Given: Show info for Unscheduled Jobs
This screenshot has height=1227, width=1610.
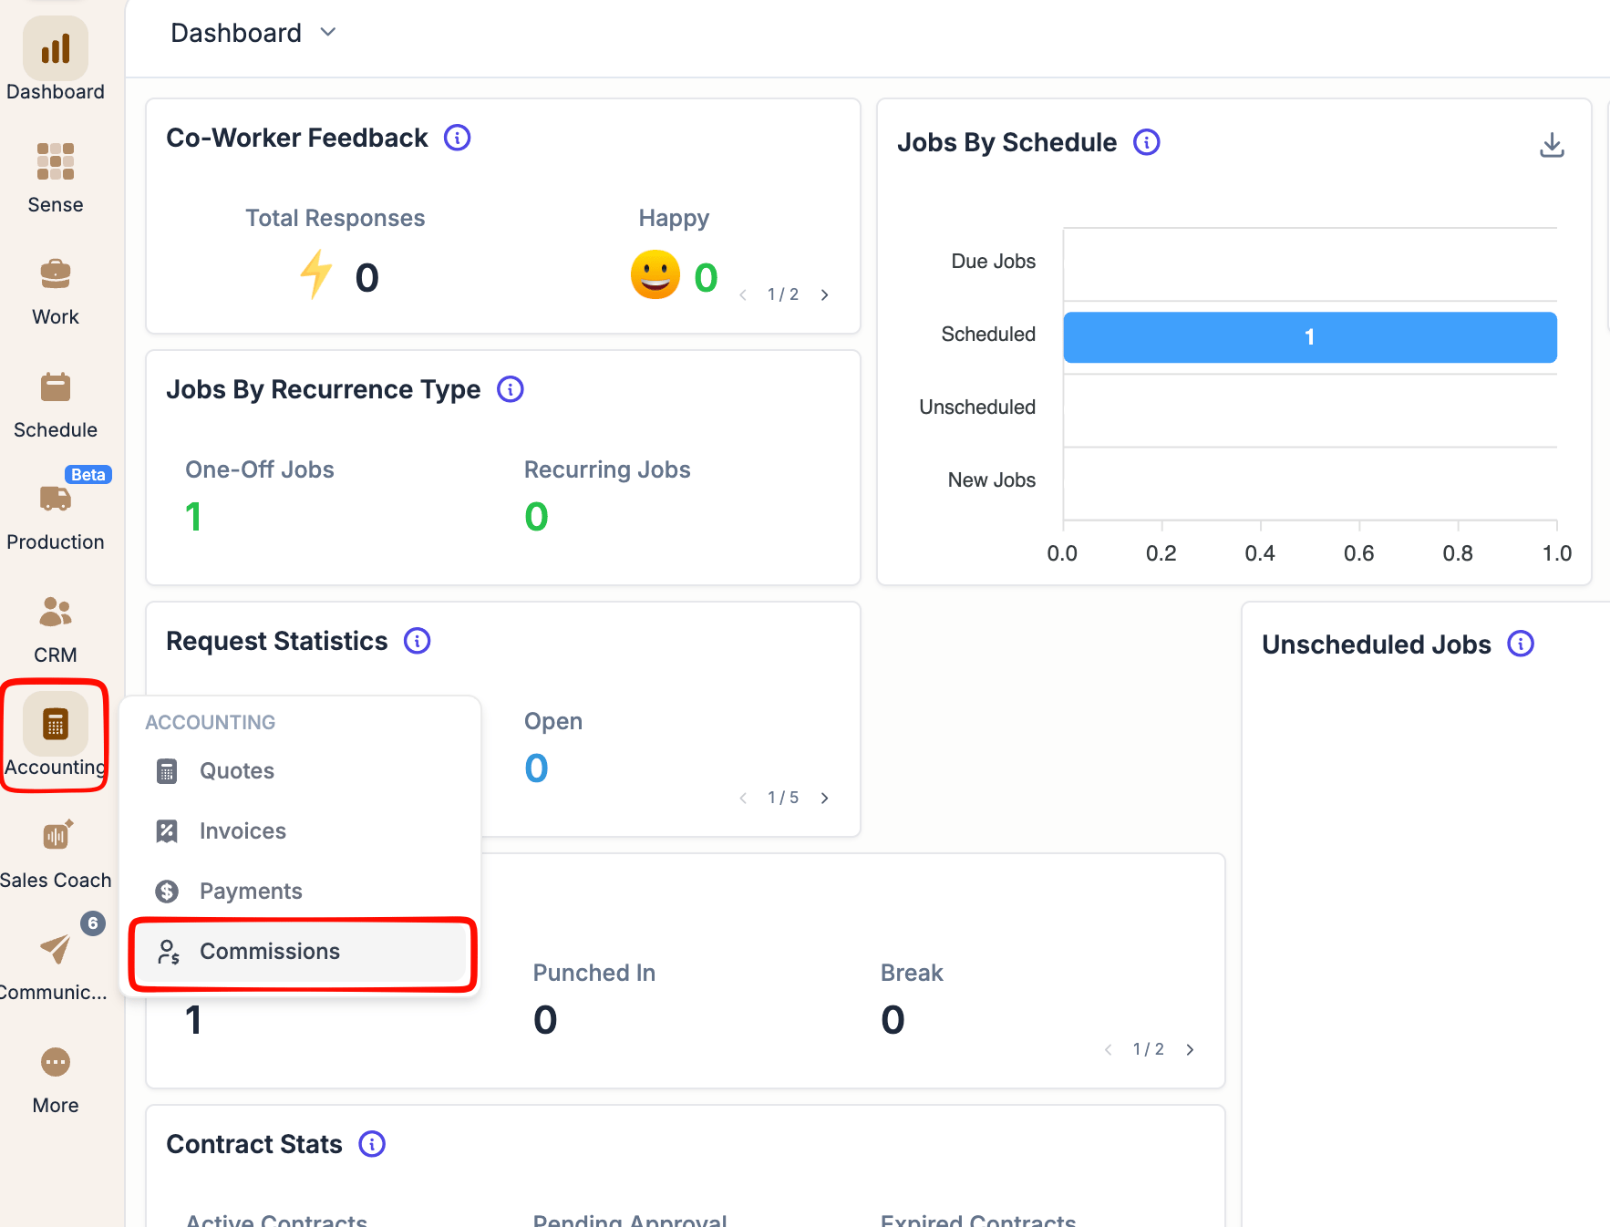Looking at the screenshot, I should pos(1521,644).
